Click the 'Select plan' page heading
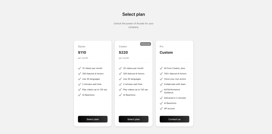 (x=134, y=14)
